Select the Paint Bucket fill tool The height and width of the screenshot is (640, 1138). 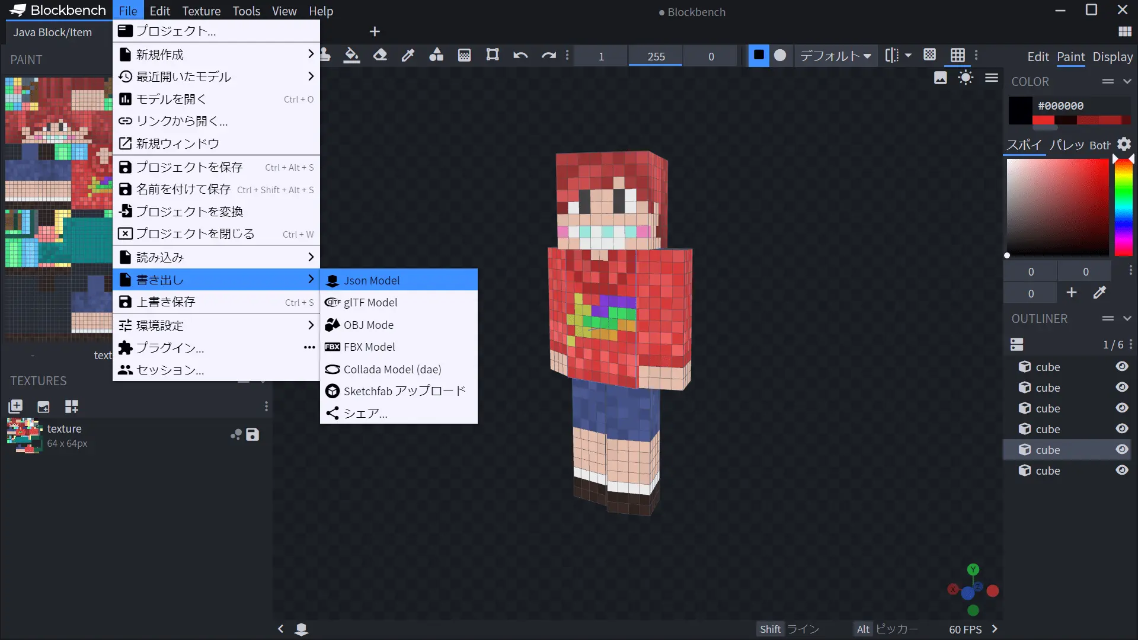[351, 55]
